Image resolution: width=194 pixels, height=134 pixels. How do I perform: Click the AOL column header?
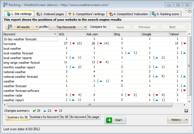point(72,34)
